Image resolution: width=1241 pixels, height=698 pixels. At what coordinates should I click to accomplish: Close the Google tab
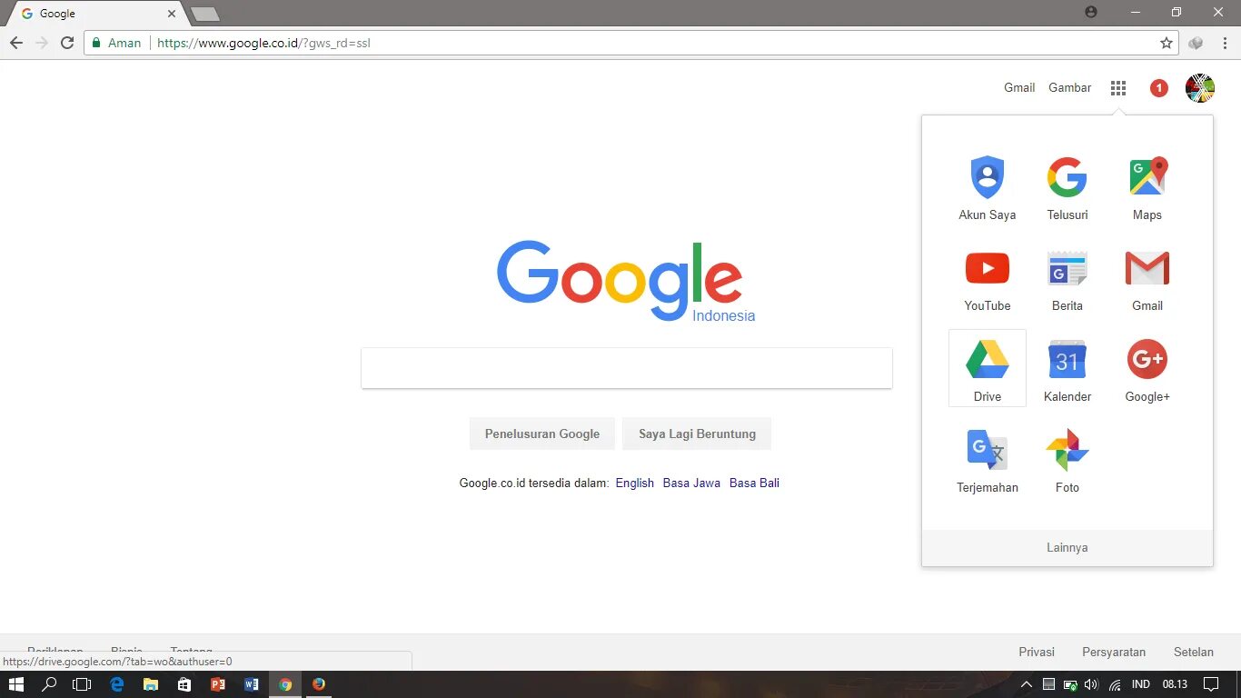pyautogui.click(x=172, y=14)
